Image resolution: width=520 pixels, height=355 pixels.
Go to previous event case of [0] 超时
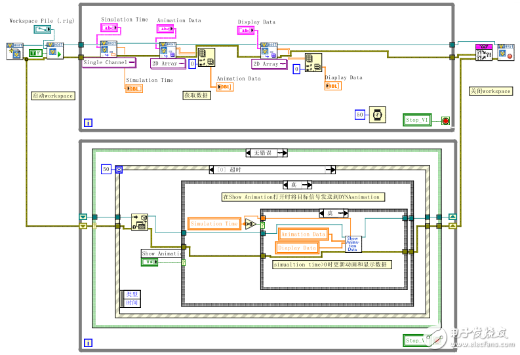point(213,170)
